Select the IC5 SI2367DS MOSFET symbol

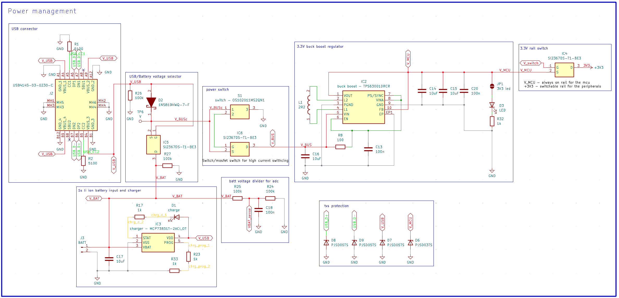pos(153,145)
